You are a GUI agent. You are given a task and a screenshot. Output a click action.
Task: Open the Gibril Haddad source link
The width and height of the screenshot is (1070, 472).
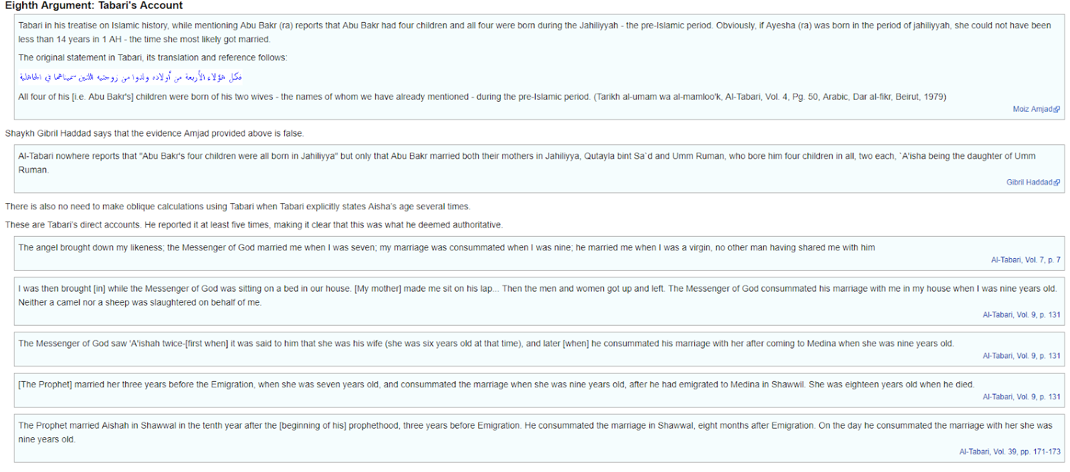pos(1029,183)
